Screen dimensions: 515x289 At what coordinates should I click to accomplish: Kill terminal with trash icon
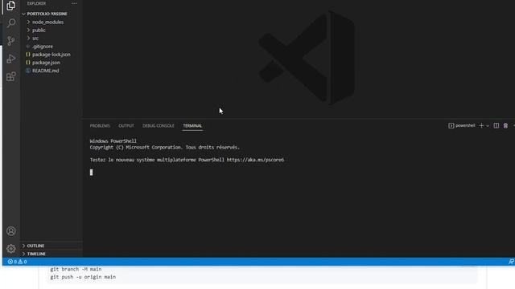pos(506,126)
